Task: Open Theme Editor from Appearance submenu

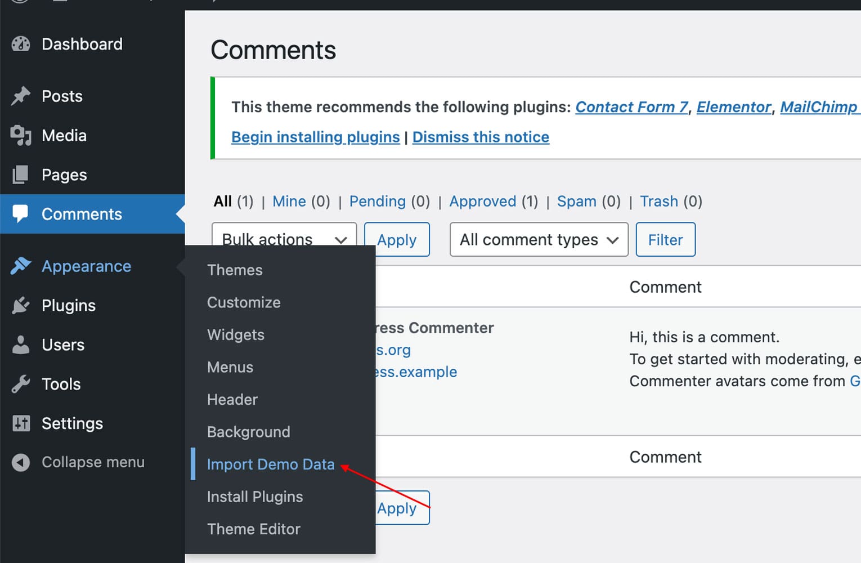Action: tap(254, 529)
